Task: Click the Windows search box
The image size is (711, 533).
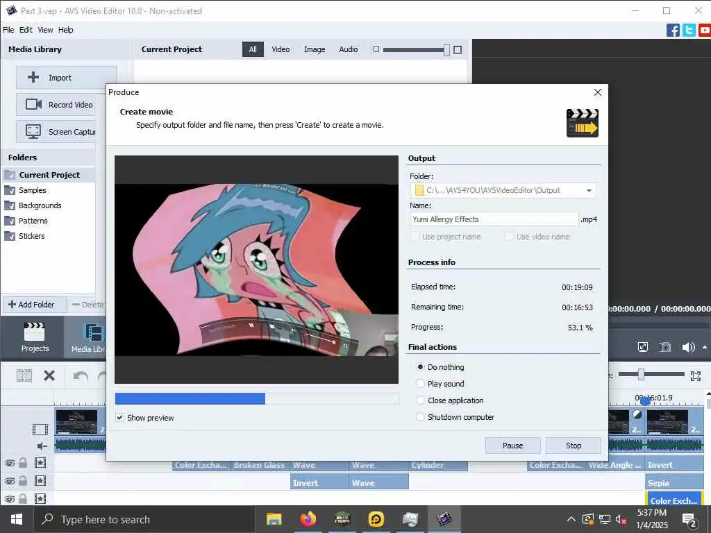Action: 143,519
